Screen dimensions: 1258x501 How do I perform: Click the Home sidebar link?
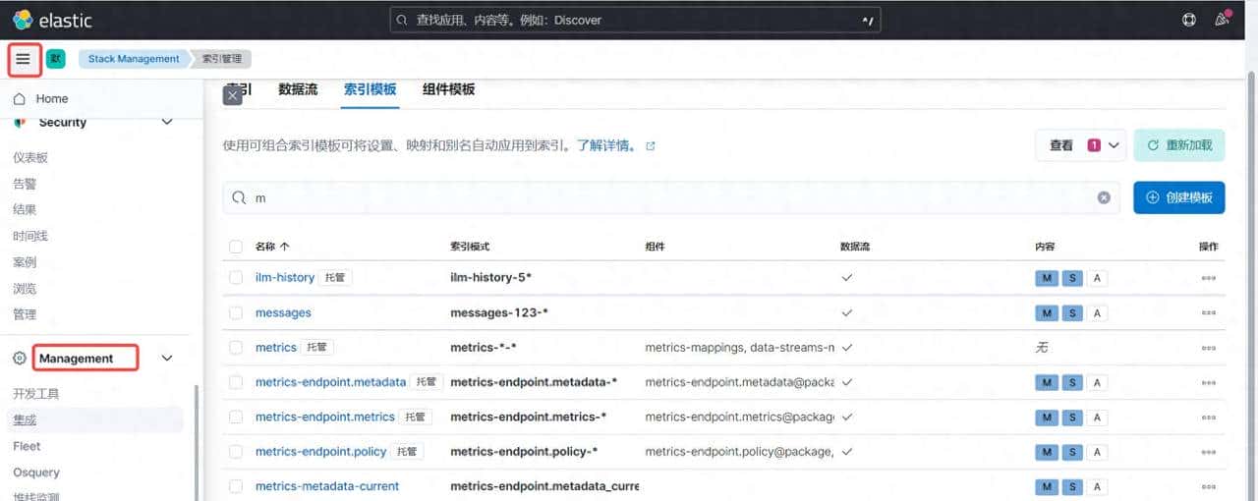coord(52,98)
